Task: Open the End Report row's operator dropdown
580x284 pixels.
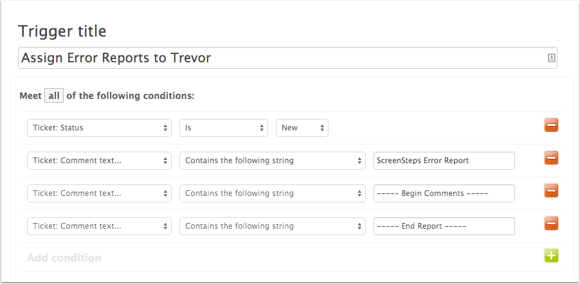Action: [x=273, y=226]
